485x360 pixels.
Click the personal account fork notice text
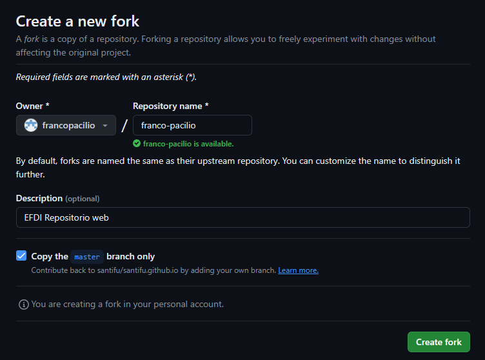pos(128,305)
